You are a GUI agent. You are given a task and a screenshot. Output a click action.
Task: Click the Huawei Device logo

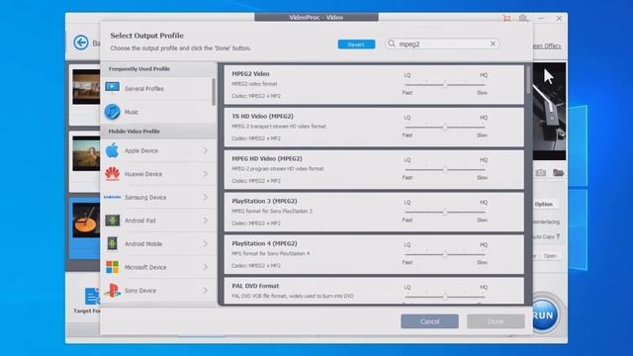(112, 174)
